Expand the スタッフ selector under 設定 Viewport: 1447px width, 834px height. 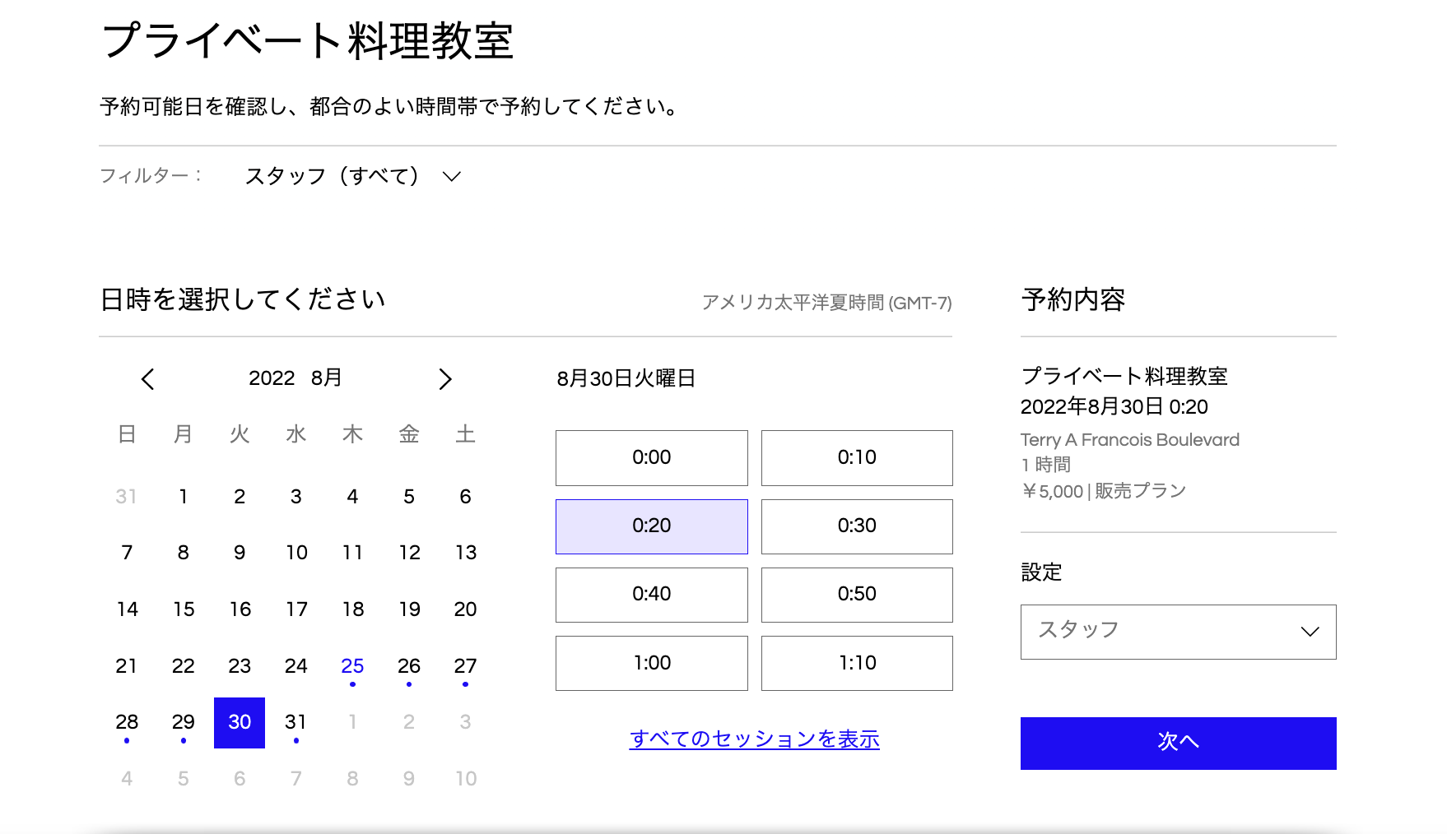(x=1177, y=632)
